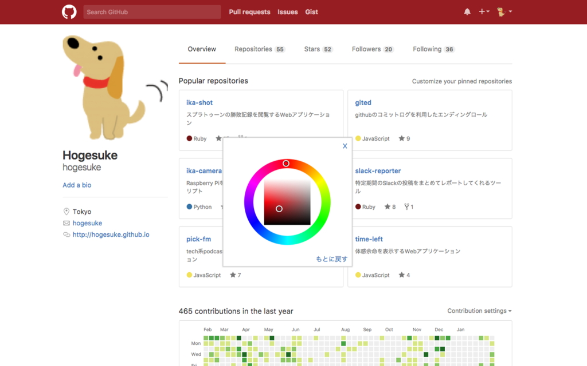Click the Ruby language dot on ika-shot
This screenshot has width=587, height=366.
189,138
